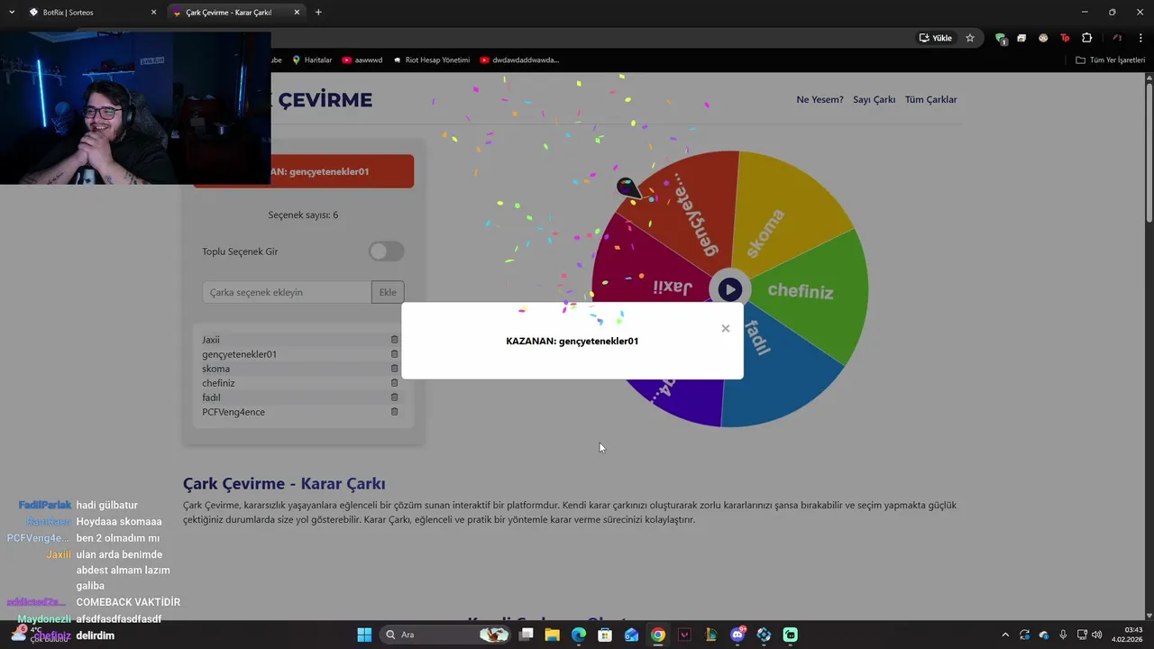Open Microsoft Store from taskbar
Viewport: 1154px width, 649px height.
[x=605, y=635]
